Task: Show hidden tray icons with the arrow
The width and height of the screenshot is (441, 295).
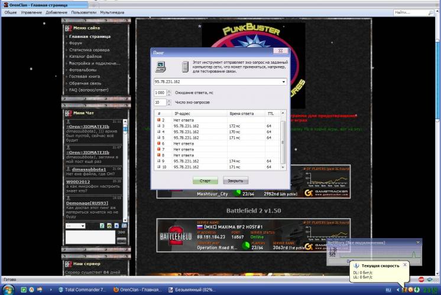Action: (398, 290)
